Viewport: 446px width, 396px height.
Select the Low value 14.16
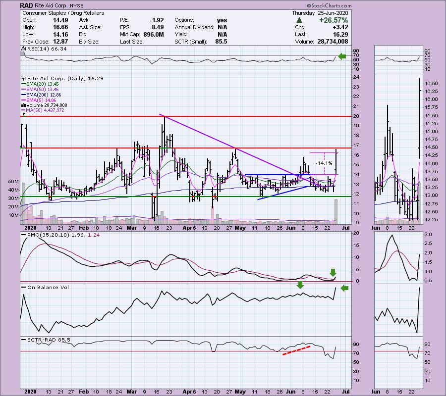tap(60, 34)
